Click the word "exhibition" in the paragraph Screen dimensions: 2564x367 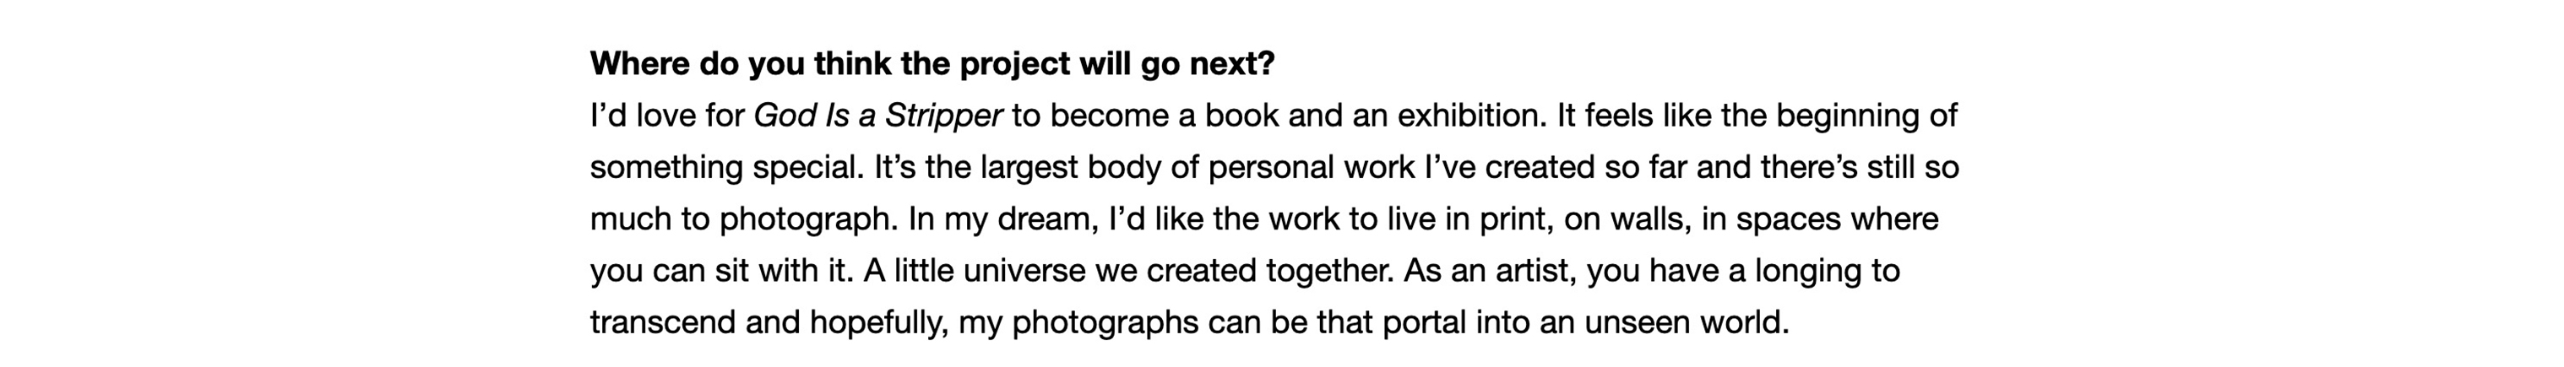point(1471,116)
